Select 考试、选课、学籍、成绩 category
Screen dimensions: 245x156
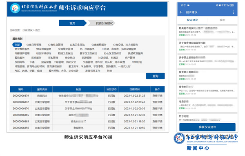28,71
